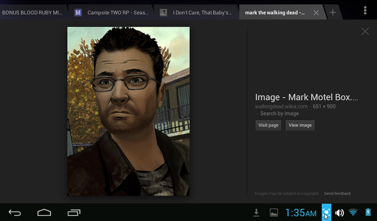Click the I Don't Care tab favicon
The width and height of the screenshot is (377, 221).
(x=163, y=12)
